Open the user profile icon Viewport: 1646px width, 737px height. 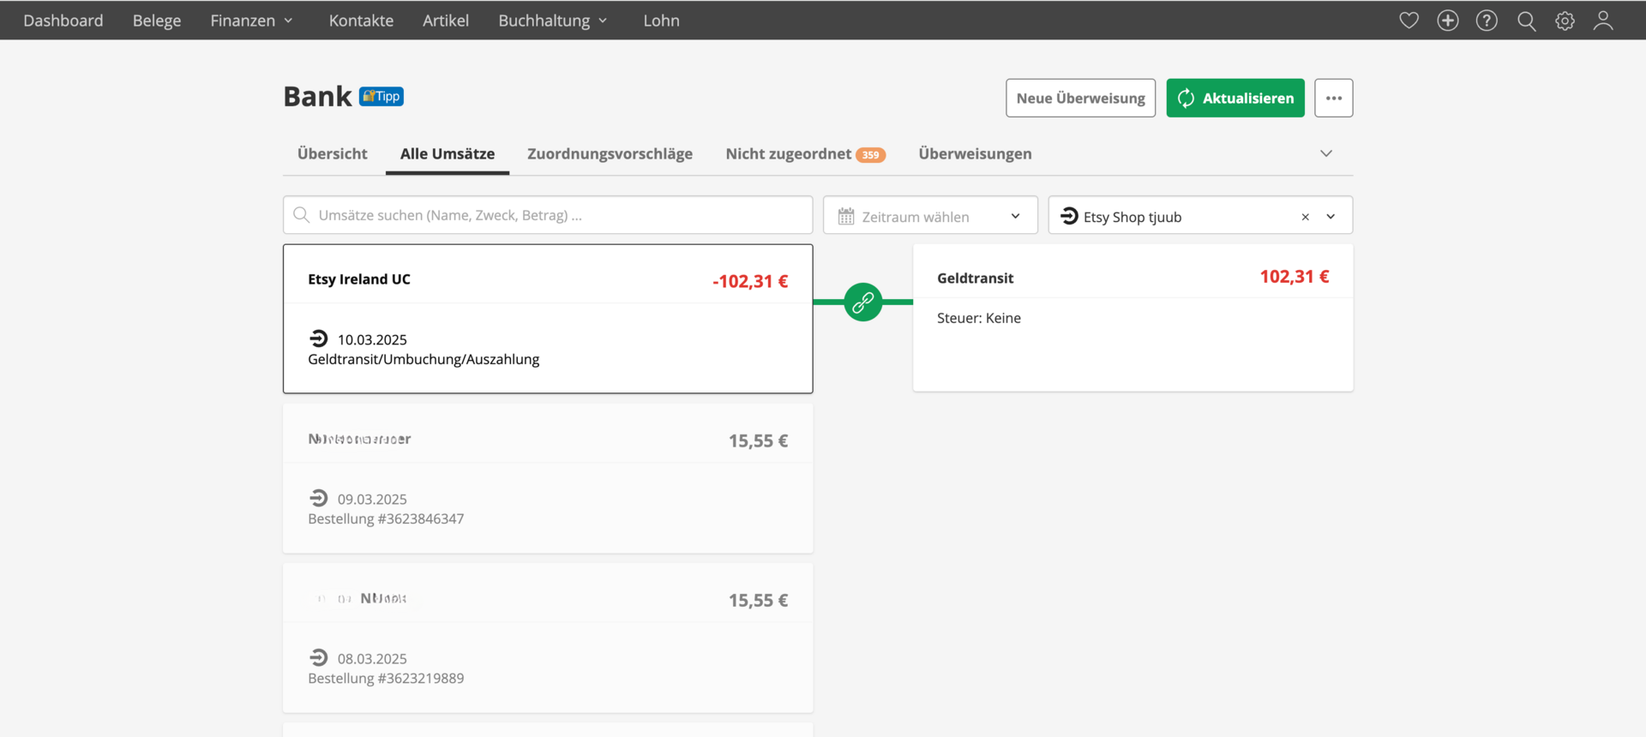(1603, 21)
